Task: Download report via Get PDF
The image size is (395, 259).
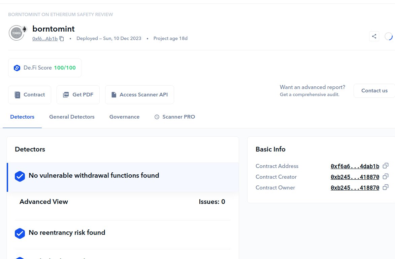Action: click(x=78, y=95)
